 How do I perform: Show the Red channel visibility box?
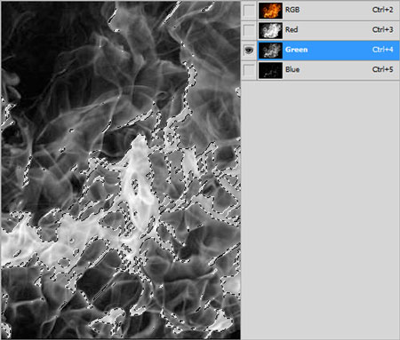[x=249, y=30]
